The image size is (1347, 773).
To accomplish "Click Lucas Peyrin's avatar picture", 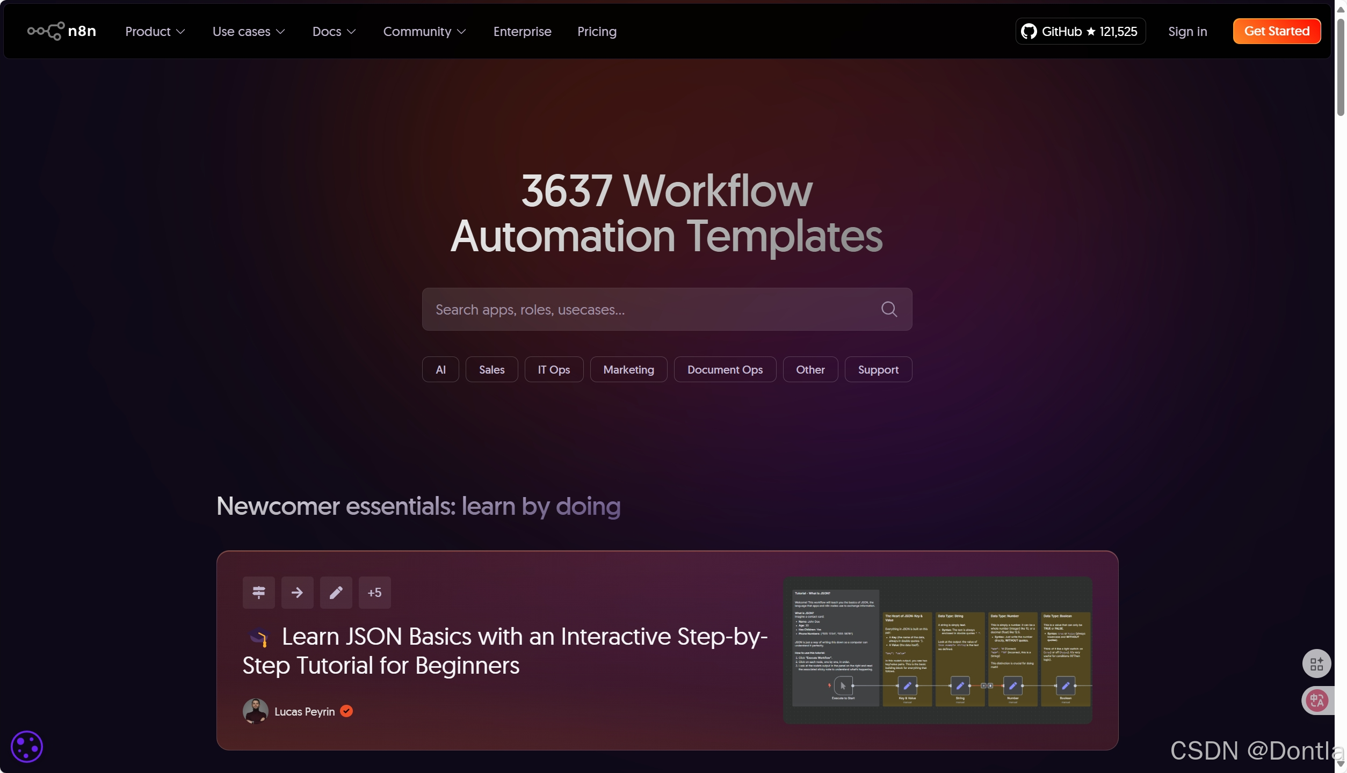I will click(x=255, y=711).
